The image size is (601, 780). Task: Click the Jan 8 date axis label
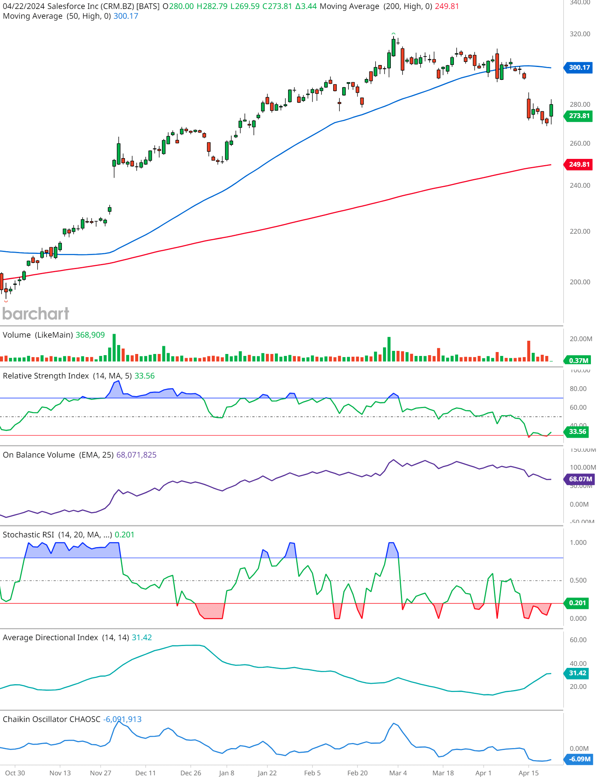pos(227,773)
